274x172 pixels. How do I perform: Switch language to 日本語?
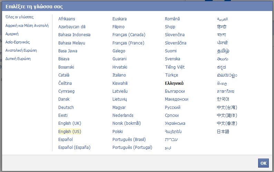pyautogui.click(x=223, y=131)
